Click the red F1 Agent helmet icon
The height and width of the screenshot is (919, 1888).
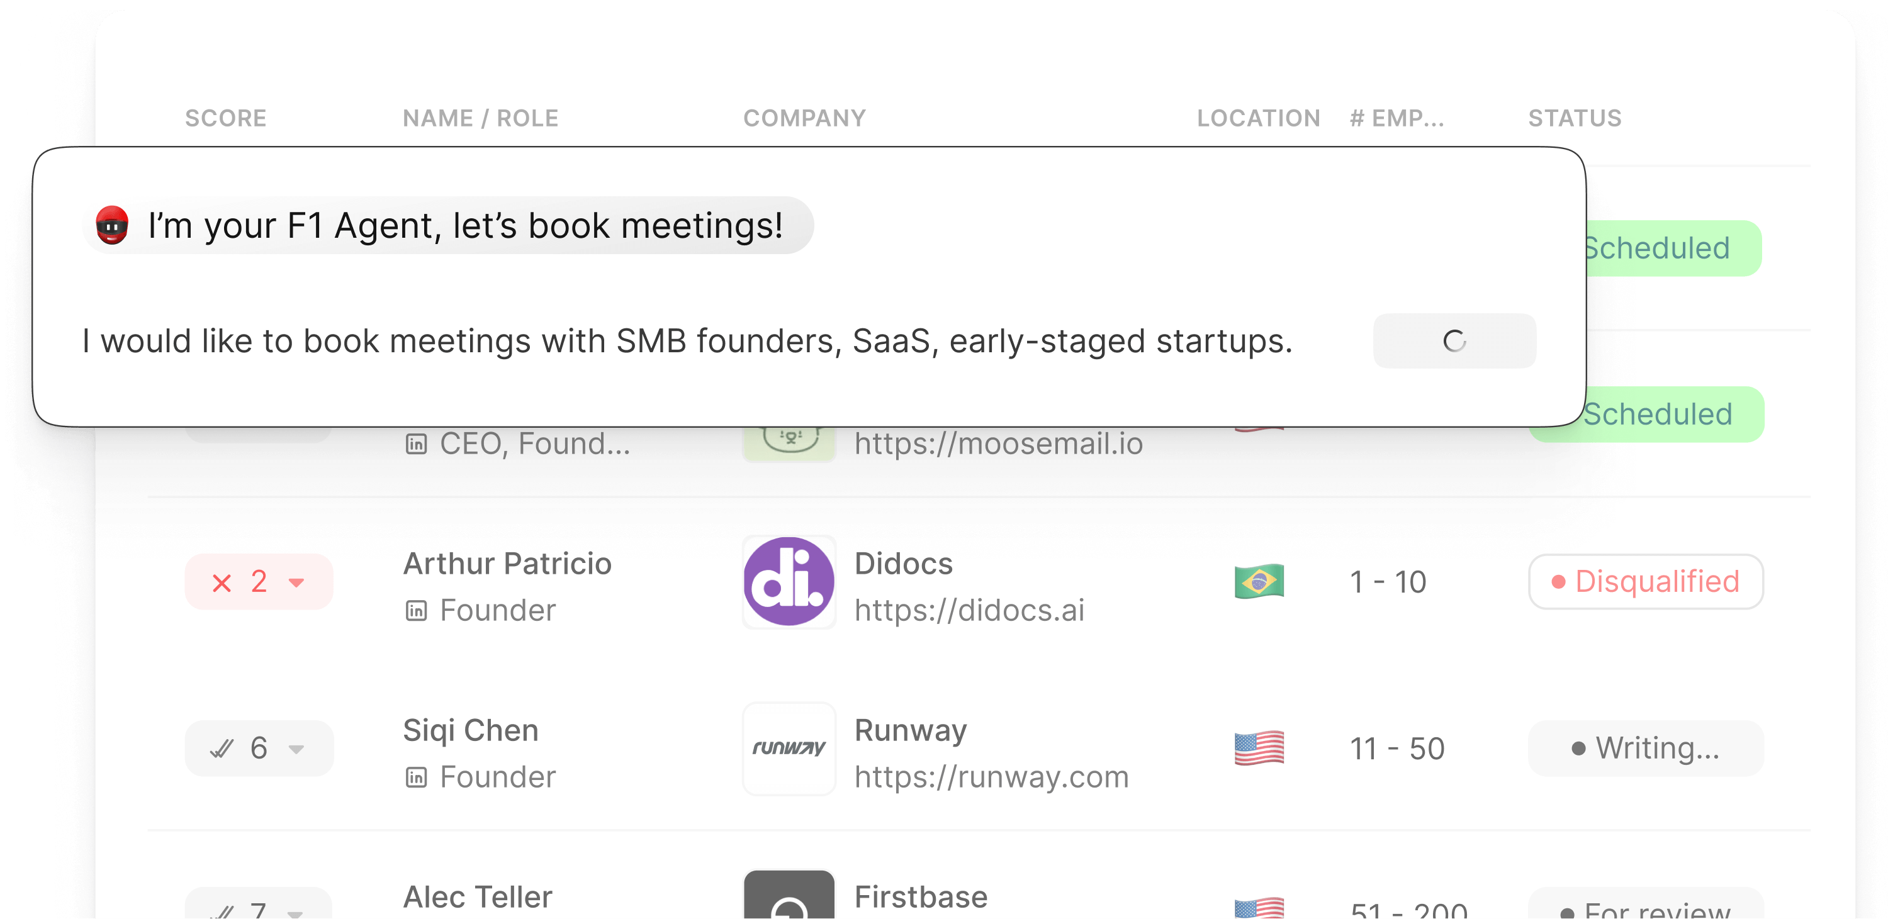pyautogui.click(x=112, y=225)
